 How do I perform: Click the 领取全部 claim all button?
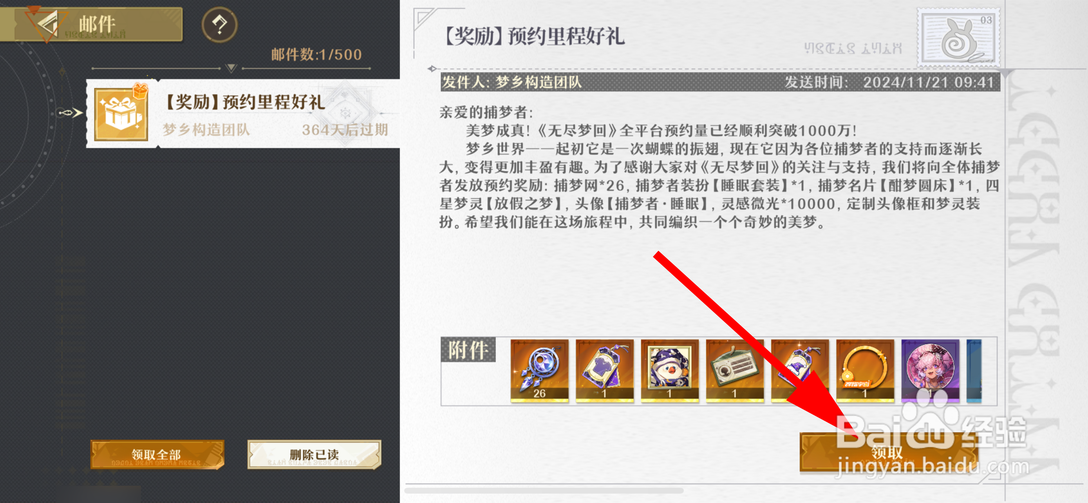click(x=157, y=454)
